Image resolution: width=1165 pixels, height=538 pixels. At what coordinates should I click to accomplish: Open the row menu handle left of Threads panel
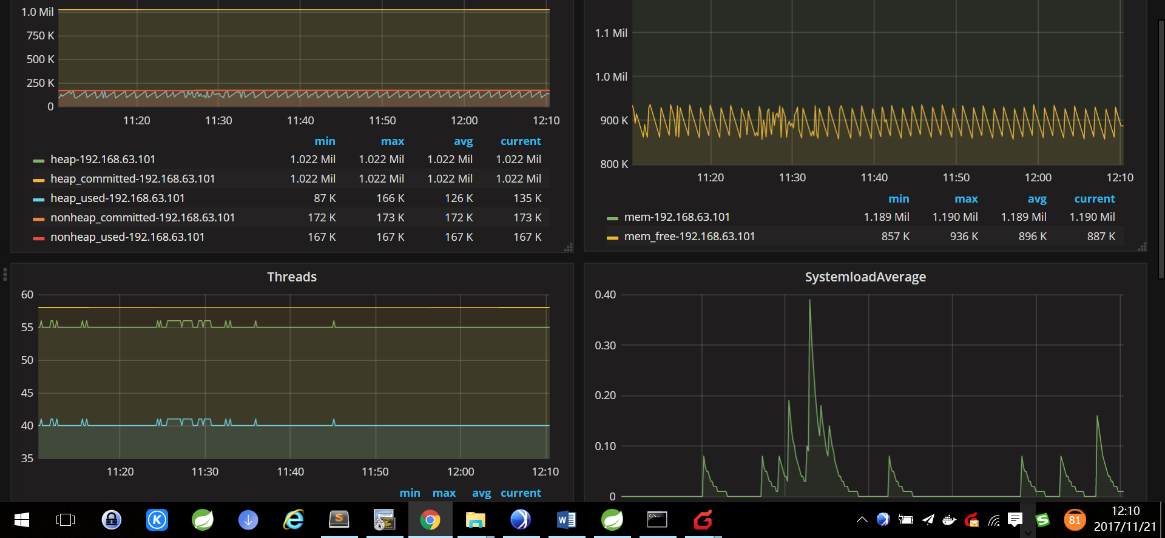[5, 275]
